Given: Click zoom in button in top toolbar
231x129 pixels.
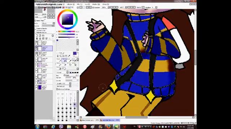Looking at the screenshot, I should (114, 7).
